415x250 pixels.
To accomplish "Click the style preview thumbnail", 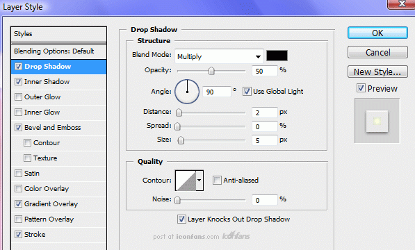I will [377, 121].
